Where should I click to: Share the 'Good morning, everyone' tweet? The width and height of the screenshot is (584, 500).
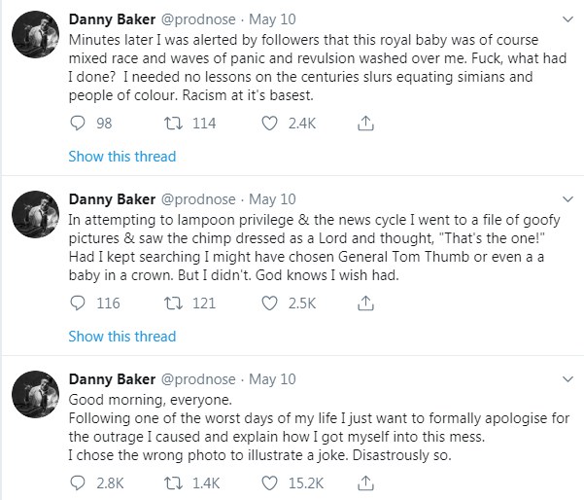click(365, 483)
